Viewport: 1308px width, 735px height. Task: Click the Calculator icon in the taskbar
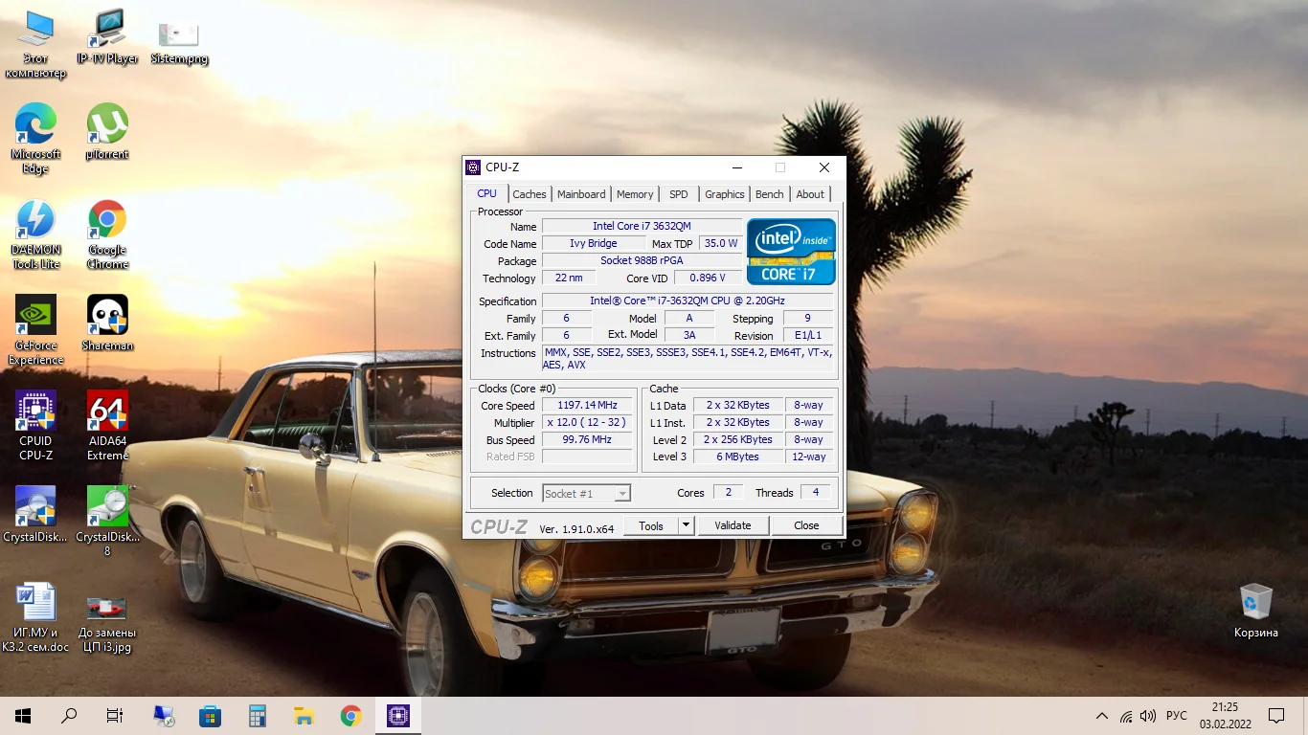[257, 716]
